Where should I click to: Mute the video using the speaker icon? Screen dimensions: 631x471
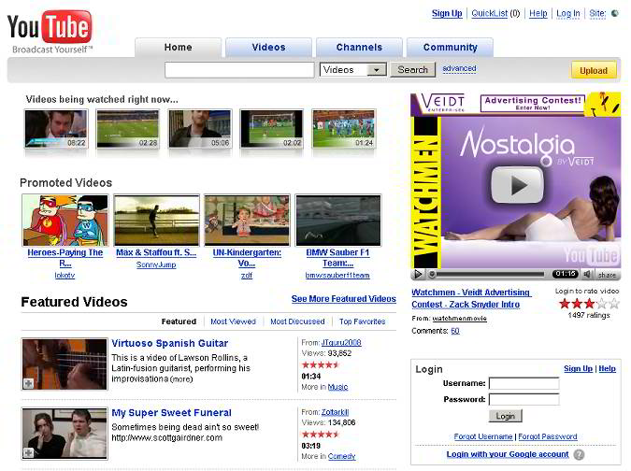(587, 275)
